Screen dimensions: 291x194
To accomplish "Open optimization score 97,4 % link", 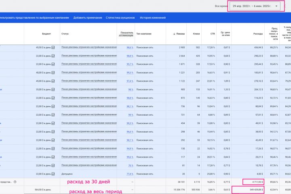I will [130, 81].
